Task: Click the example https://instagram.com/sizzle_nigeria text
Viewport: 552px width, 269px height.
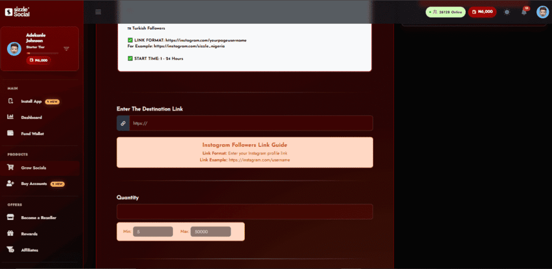Action: 189,46
